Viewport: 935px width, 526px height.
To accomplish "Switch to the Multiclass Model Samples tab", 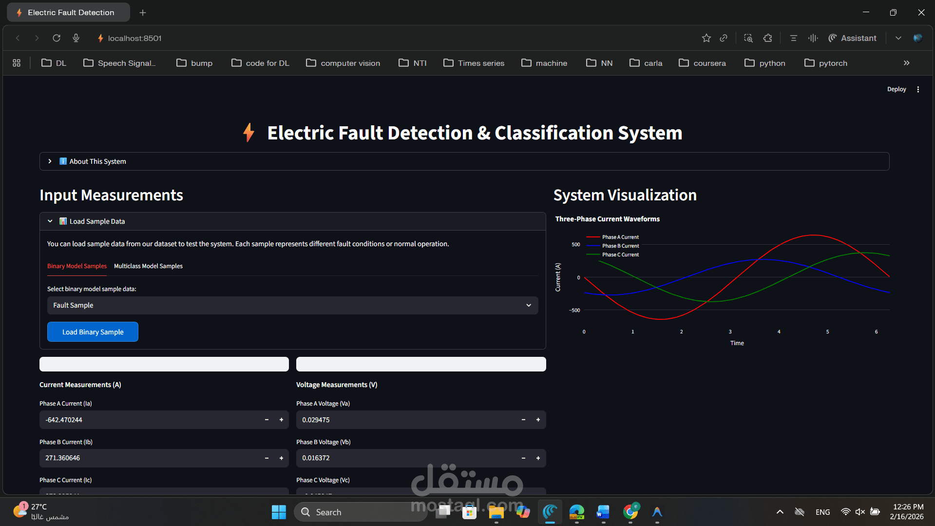I will [148, 266].
